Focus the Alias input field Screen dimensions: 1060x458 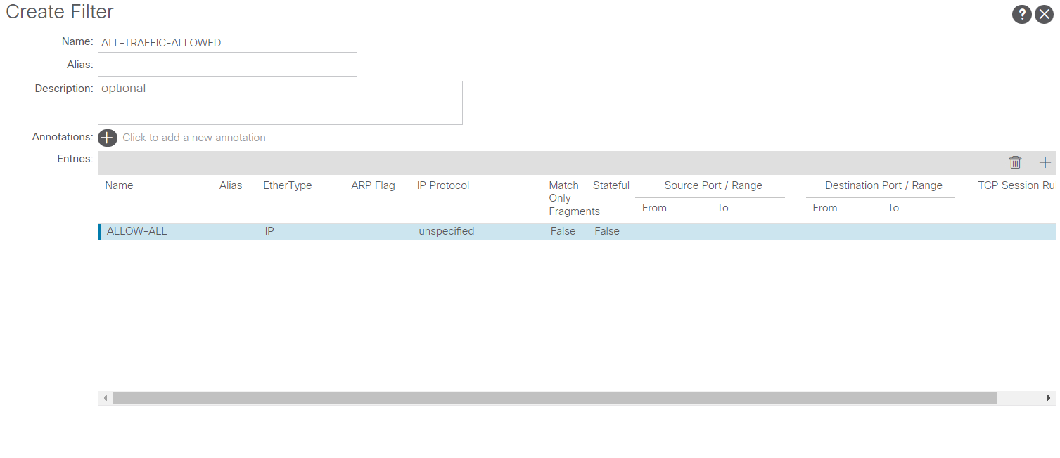(x=227, y=67)
